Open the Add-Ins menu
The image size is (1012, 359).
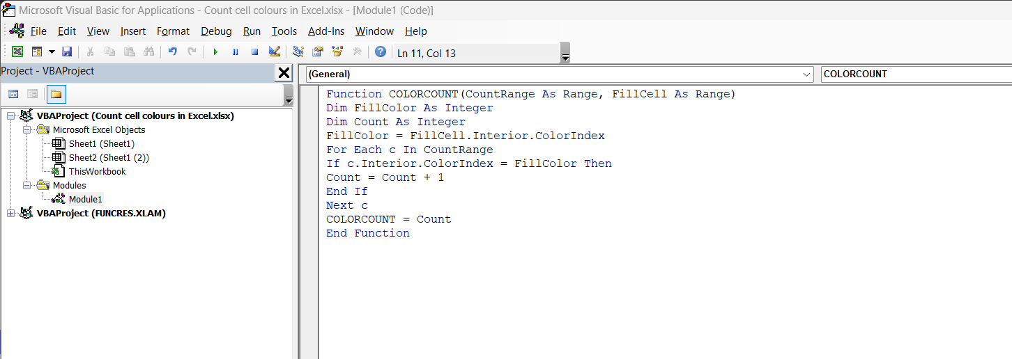click(326, 31)
